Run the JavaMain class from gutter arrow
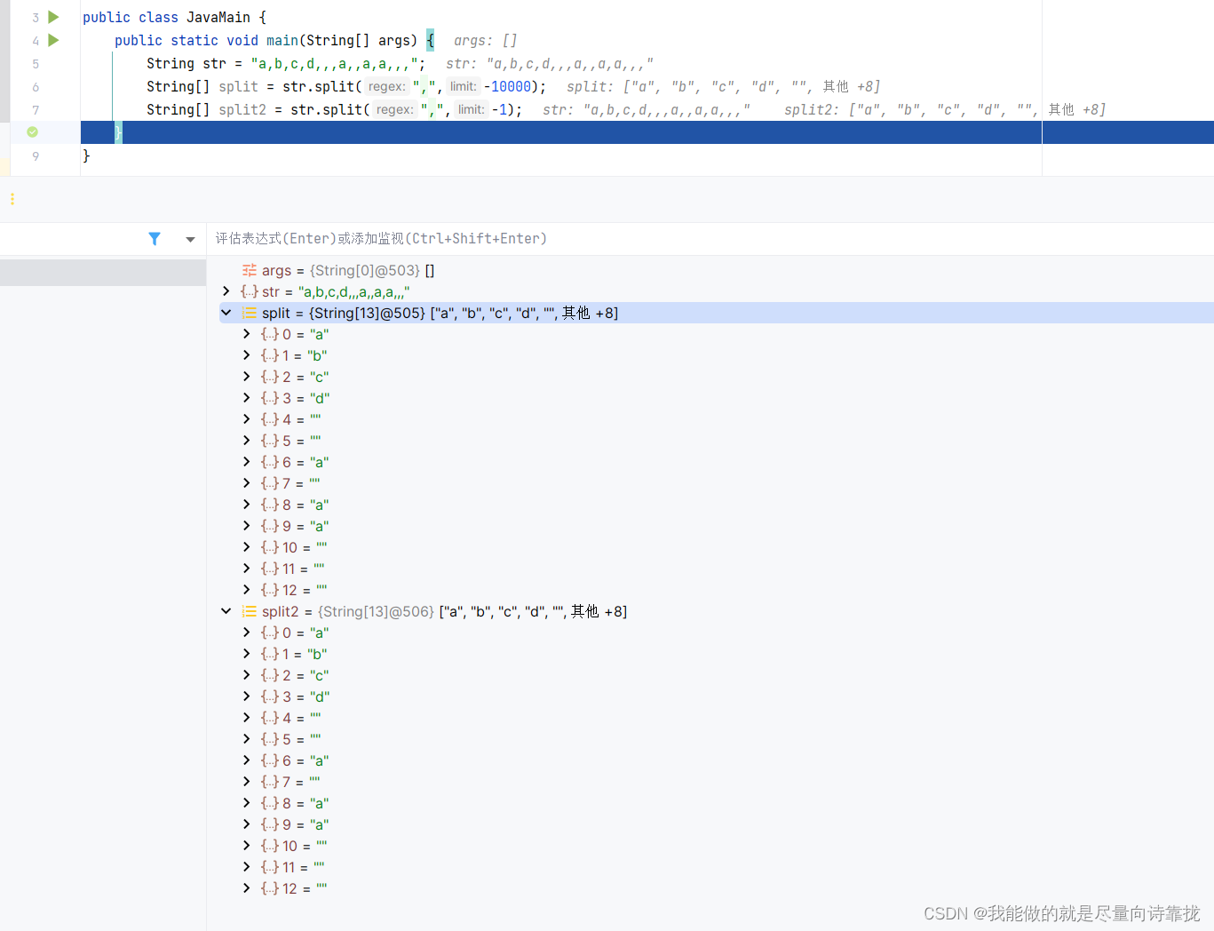 point(53,17)
